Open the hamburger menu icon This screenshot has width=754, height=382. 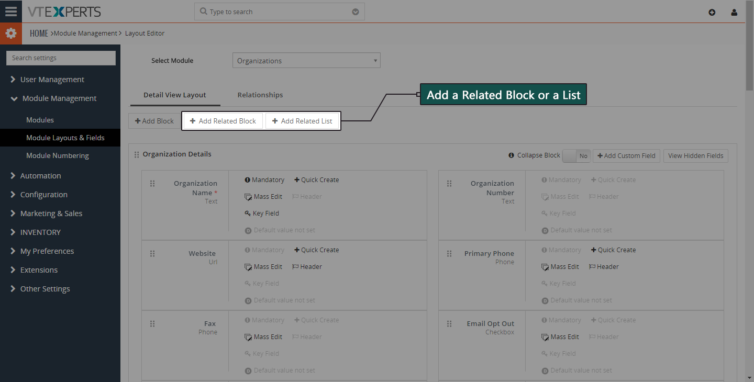click(x=11, y=12)
